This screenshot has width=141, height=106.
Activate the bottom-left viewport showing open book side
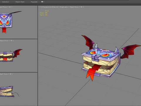point(19,89)
